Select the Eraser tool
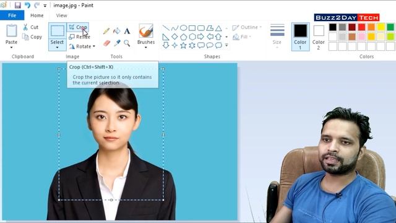Image resolution: width=396 pixels, height=223 pixels. point(106,43)
